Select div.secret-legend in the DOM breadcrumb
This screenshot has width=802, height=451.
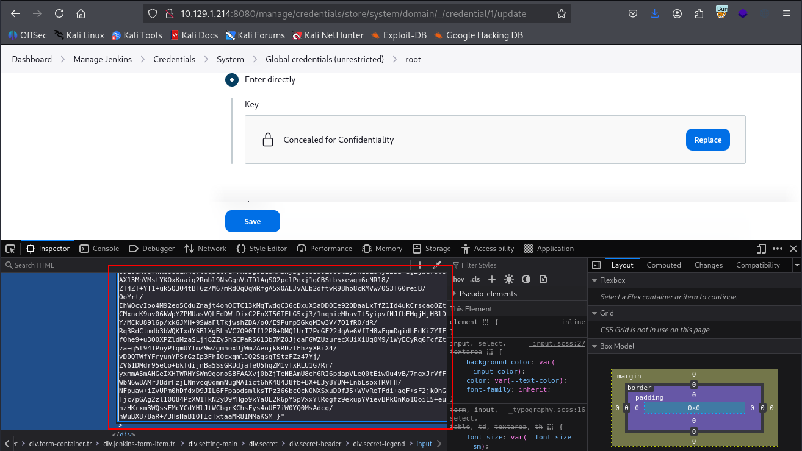378,444
